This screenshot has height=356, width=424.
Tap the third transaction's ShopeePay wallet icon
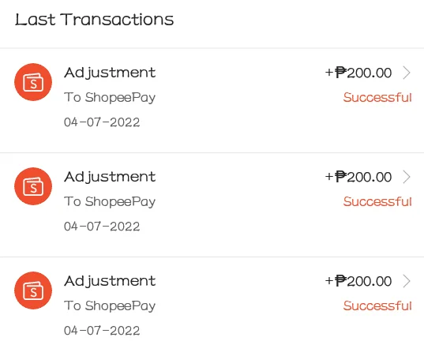33,290
